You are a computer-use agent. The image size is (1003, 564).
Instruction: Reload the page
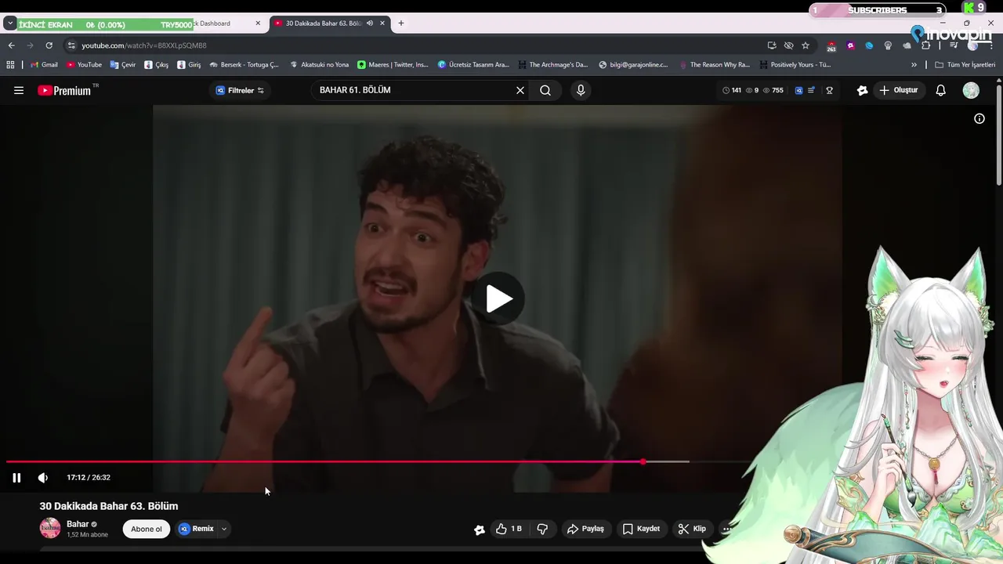(49, 45)
